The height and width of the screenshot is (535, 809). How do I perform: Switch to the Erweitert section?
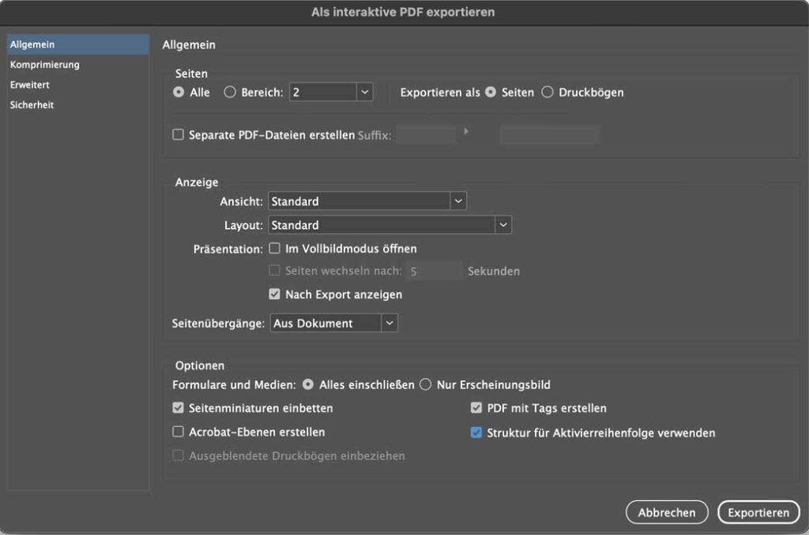tap(78, 84)
